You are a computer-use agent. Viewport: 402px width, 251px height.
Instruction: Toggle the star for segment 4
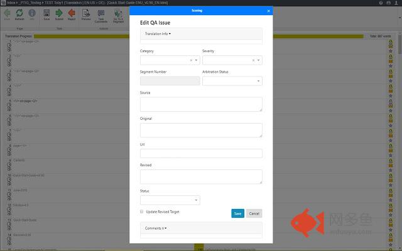point(391,96)
